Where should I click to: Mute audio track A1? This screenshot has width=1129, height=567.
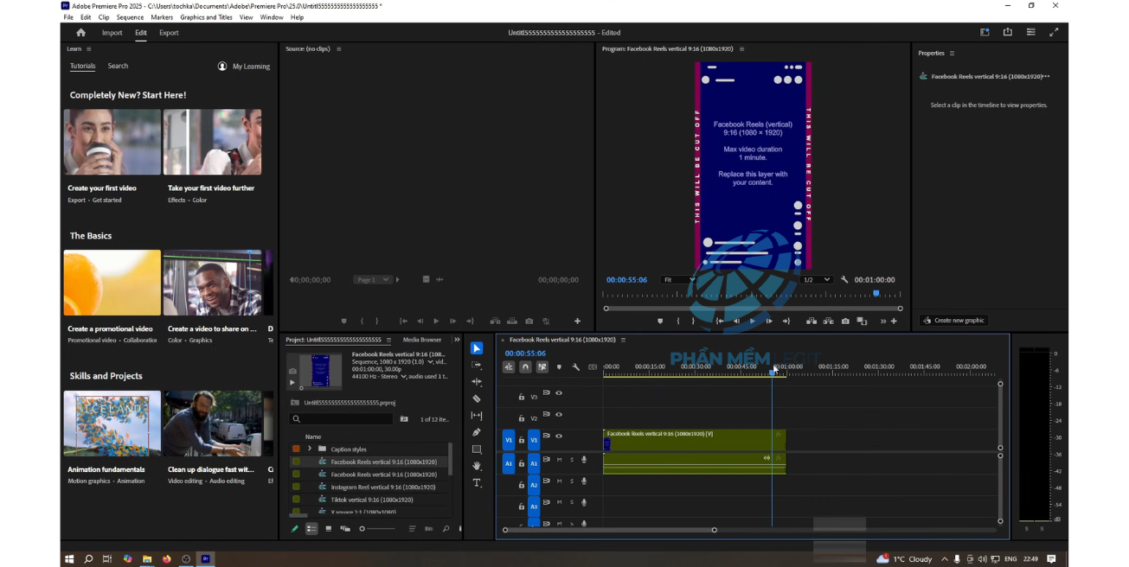point(559,459)
